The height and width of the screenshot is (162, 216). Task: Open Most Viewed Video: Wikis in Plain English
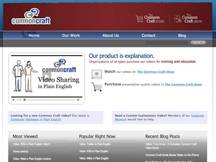click(x=32, y=159)
